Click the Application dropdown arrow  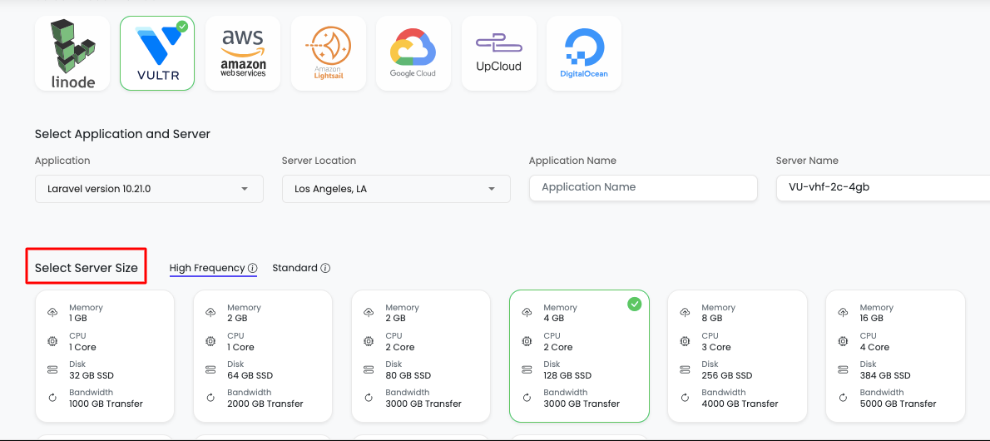point(245,190)
